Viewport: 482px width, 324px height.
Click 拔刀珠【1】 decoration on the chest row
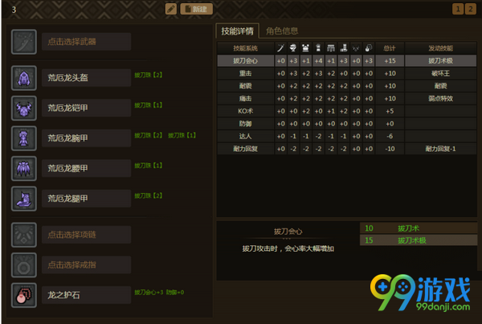coord(148,105)
